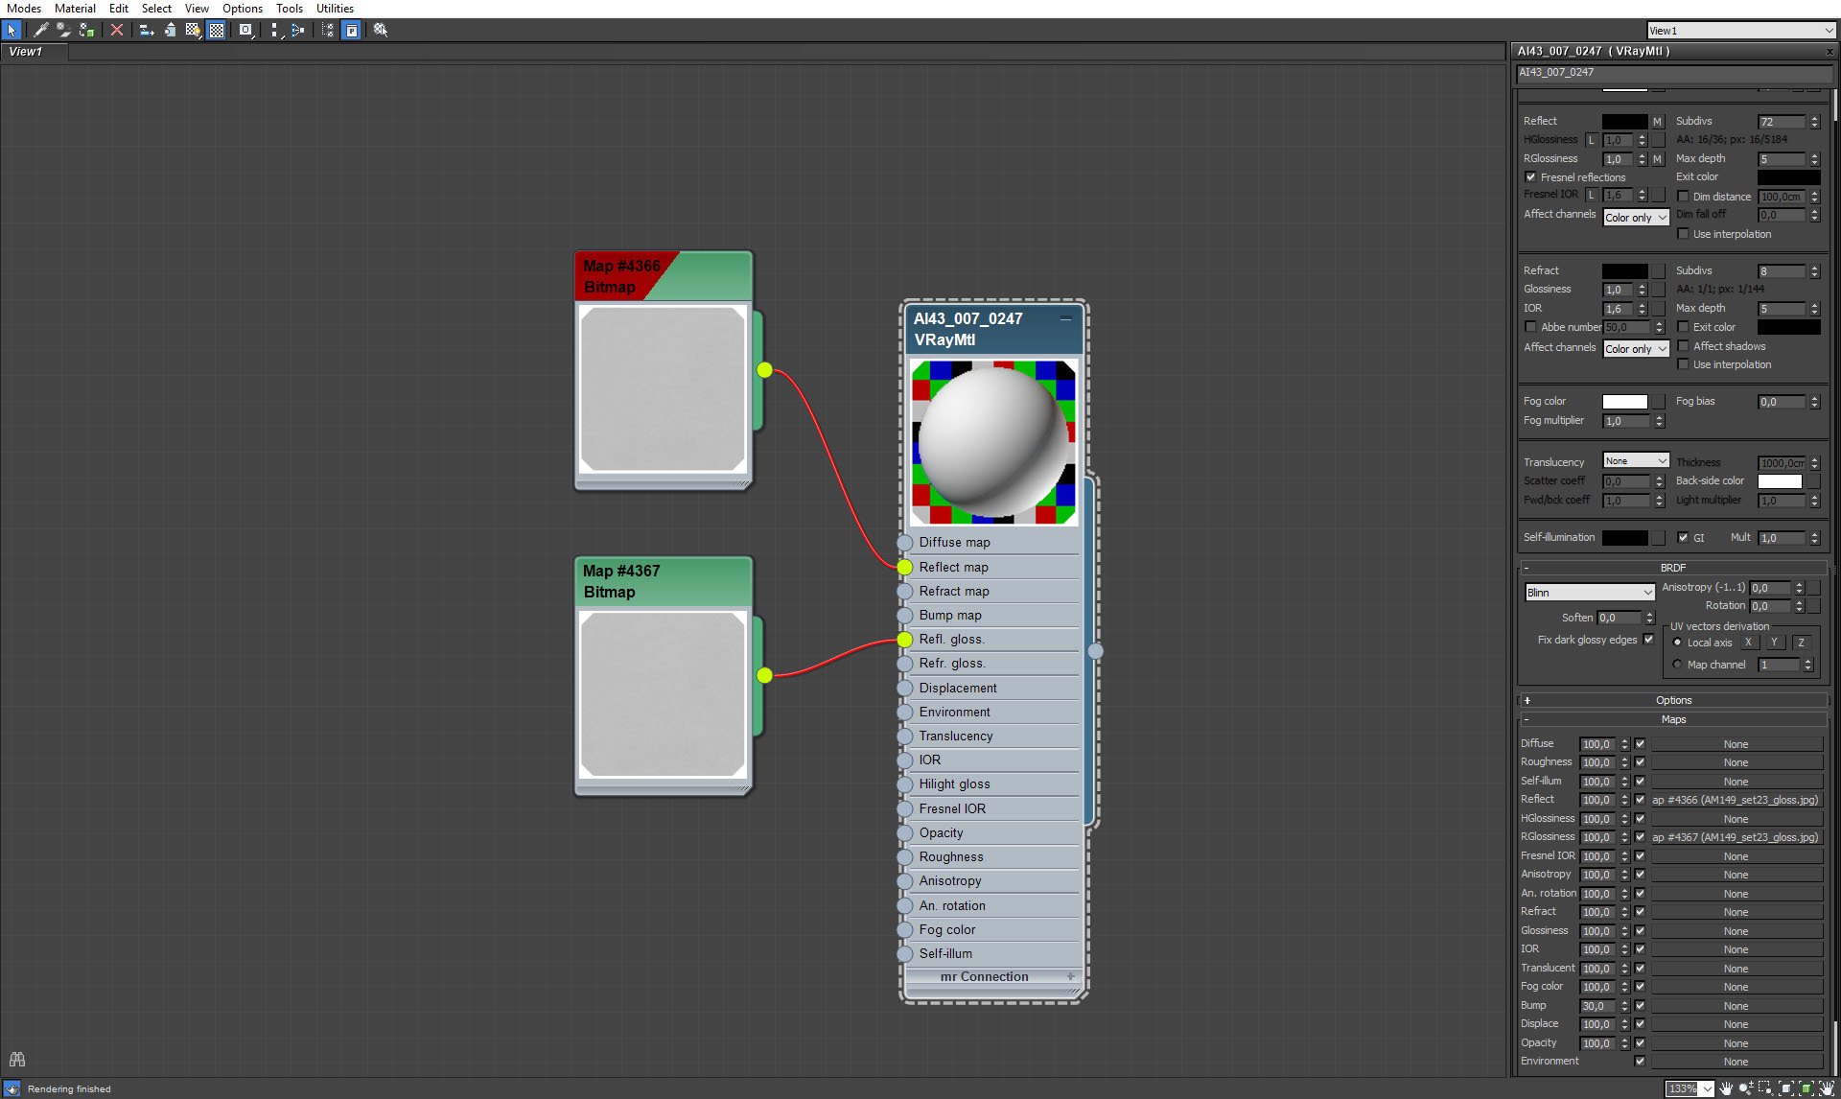Screen dimensions: 1841x1099
Task: Click the Lay Out All icon
Action: point(276,31)
